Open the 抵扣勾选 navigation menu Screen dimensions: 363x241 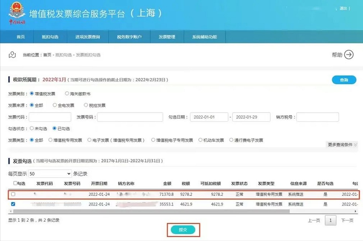click(x=50, y=37)
